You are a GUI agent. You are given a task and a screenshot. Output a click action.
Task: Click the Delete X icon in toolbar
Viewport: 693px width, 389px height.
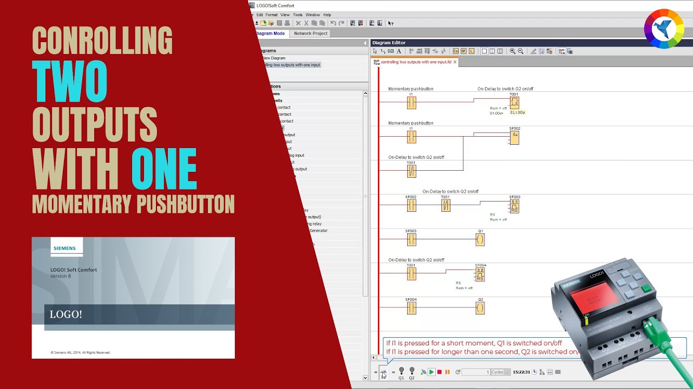tap(298, 23)
